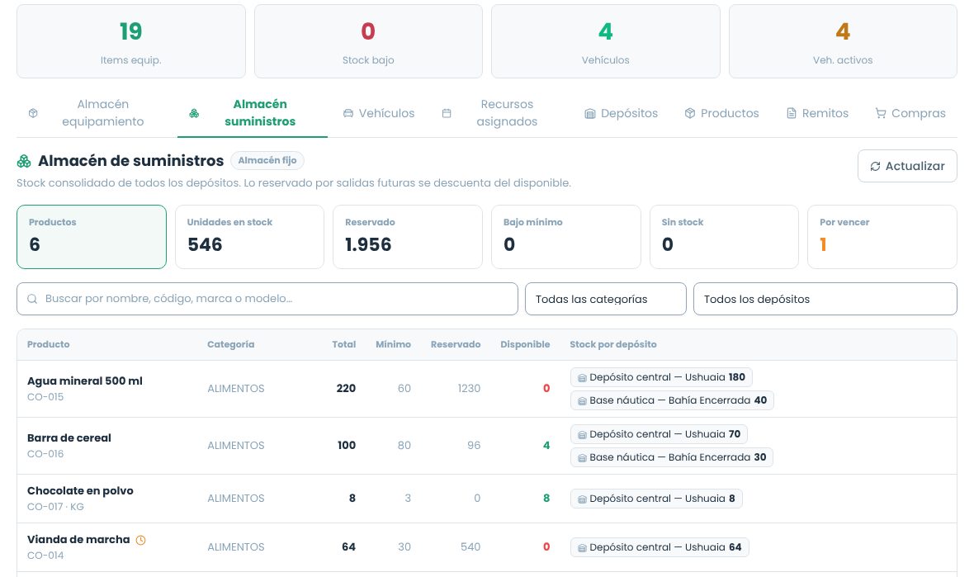This screenshot has width=974, height=577.
Task: Select the Remitos tab
Action: (x=817, y=113)
